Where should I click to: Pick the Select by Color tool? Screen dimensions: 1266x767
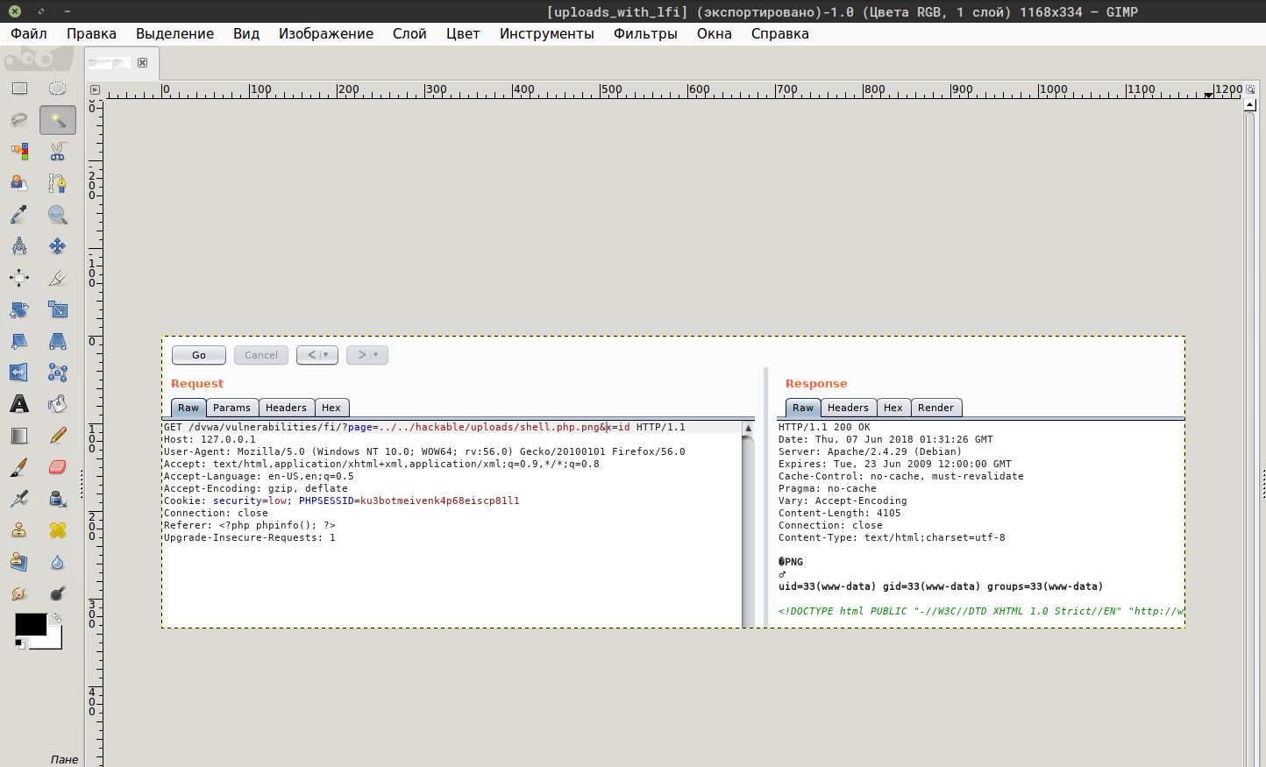[x=19, y=152]
